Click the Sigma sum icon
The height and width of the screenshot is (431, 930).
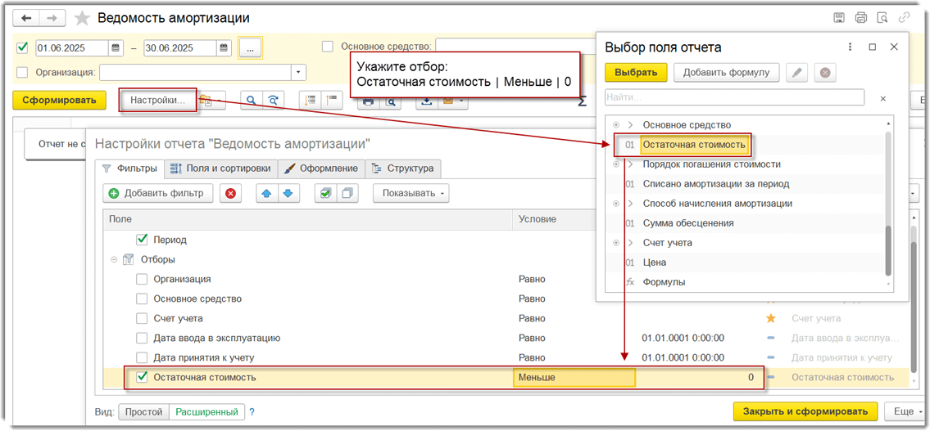click(x=583, y=102)
